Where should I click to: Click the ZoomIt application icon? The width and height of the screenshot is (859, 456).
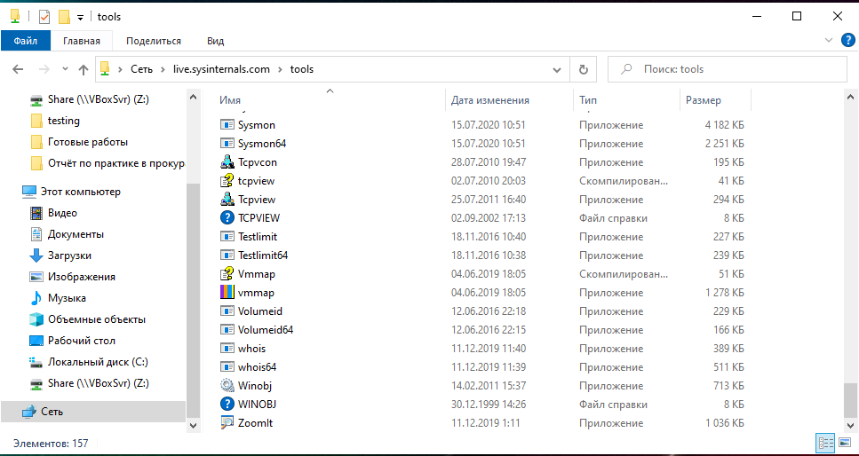227,423
